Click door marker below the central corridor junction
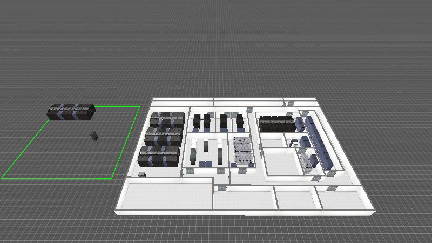Screen dimensions: 432x243 coord(221,187)
